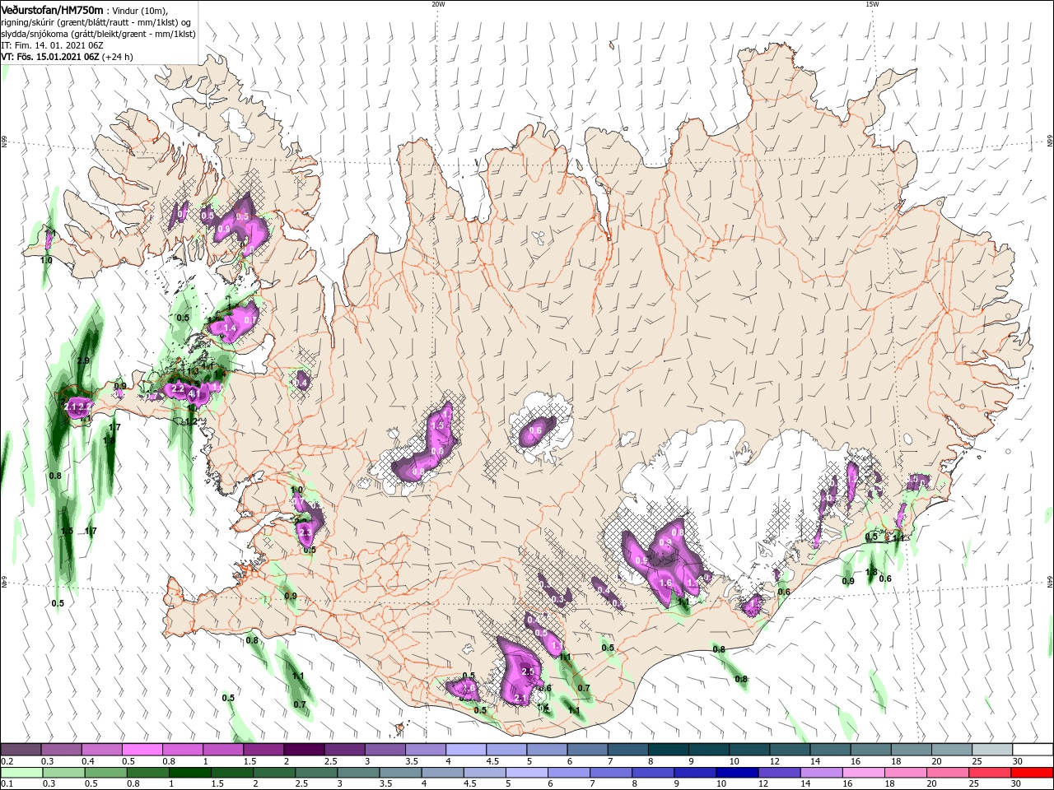Click the 15W longitude label at the top
The width and height of the screenshot is (1054, 790).
pos(872,4)
